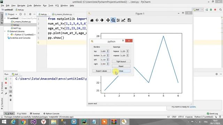Adjust the left border spinner
The height and width of the screenshot is (125, 223).
pos(108,60)
